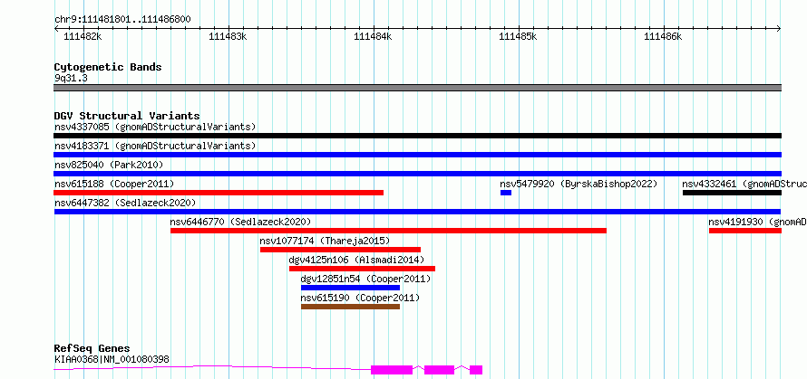Select the smallest, last KIAA0368 exon
The height and width of the screenshot is (379, 807).
click(x=476, y=370)
